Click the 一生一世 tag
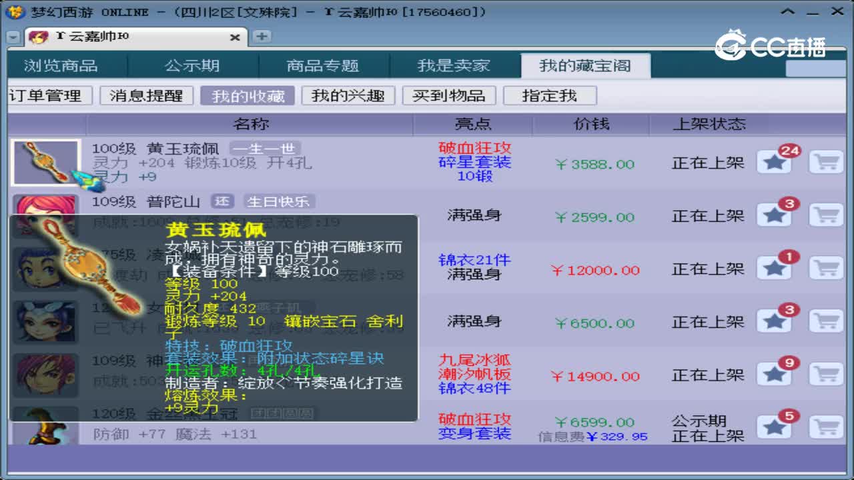Screen dimensions: 854x480 (265, 149)
